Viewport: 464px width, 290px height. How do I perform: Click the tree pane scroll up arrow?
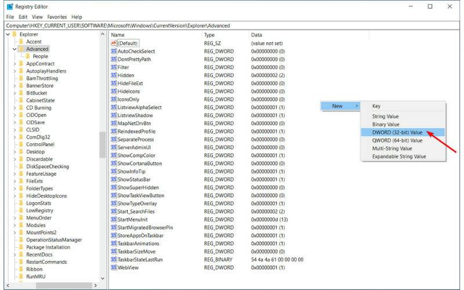tap(103, 34)
